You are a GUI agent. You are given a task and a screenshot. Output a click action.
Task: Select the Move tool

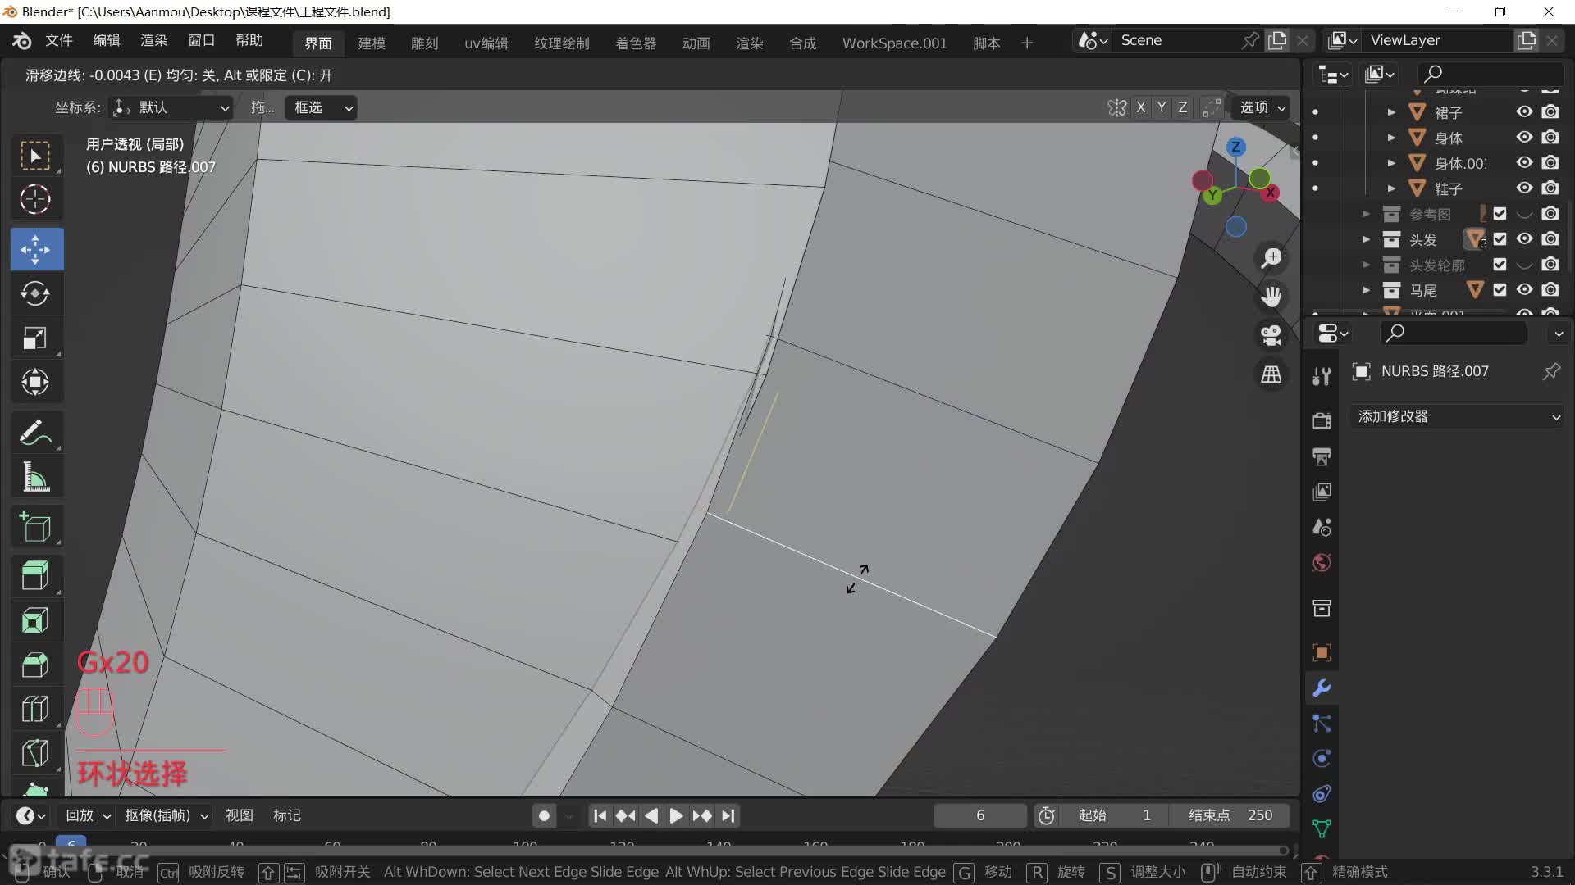[35, 249]
